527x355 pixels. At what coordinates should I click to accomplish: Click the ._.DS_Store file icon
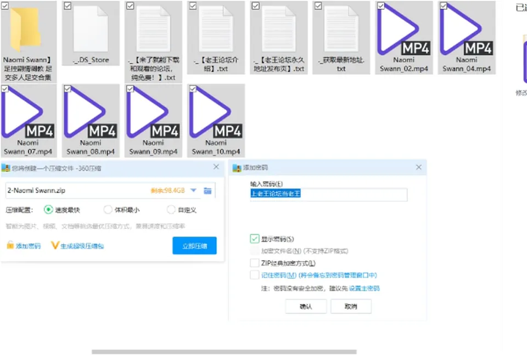[91, 29]
